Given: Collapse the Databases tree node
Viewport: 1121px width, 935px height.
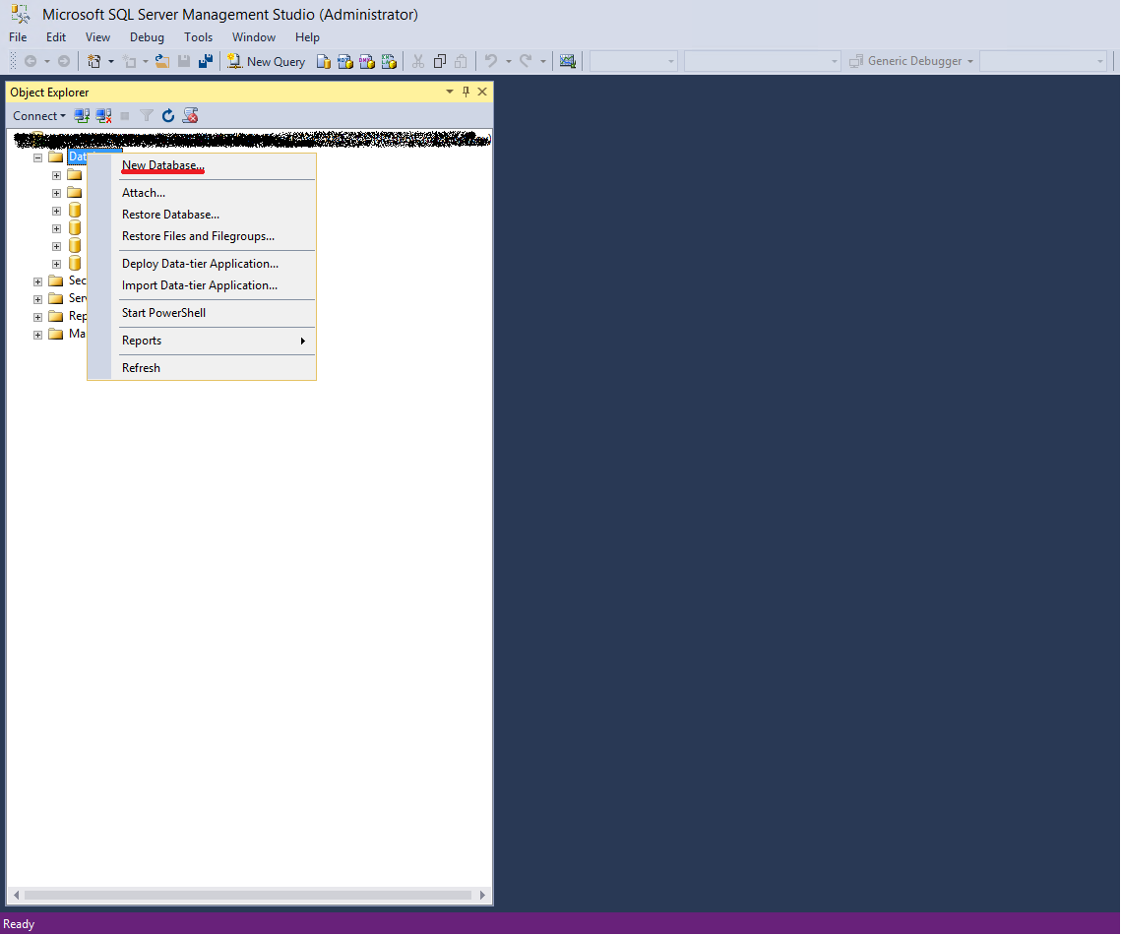Looking at the screenshot, I should tap(37, 156).
